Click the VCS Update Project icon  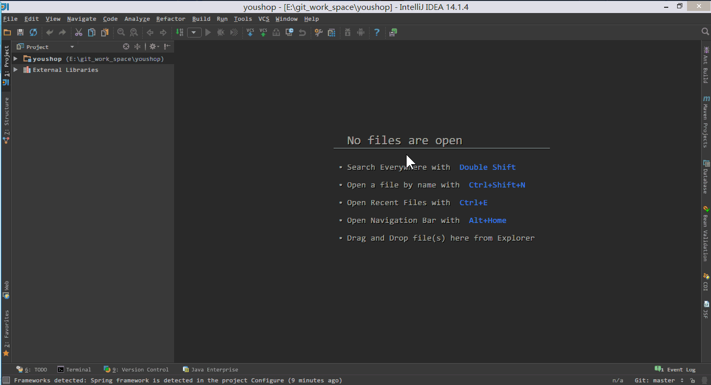[x=250, y=32]
